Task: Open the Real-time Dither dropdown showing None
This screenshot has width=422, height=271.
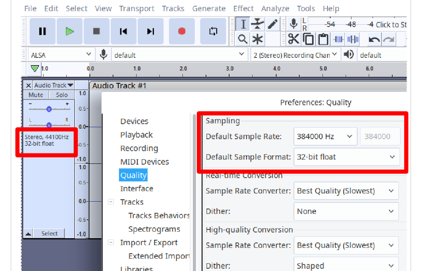Action: tap(346, 211)
